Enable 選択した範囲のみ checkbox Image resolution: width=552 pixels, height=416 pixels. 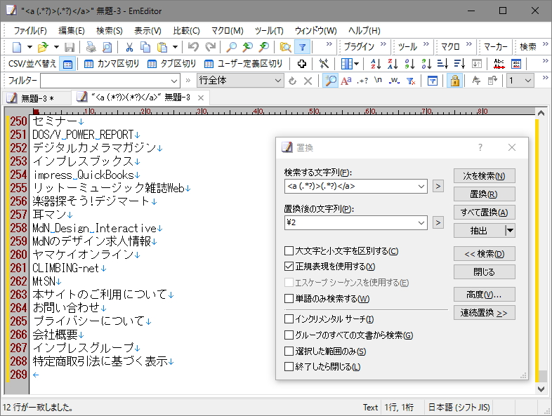pos(289,351)
